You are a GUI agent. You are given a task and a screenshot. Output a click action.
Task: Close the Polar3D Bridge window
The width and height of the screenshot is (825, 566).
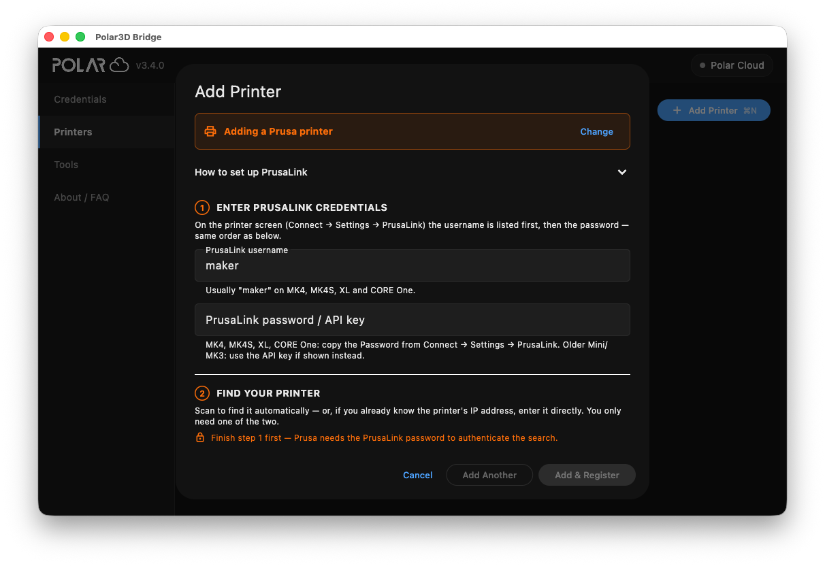point(49,37)
